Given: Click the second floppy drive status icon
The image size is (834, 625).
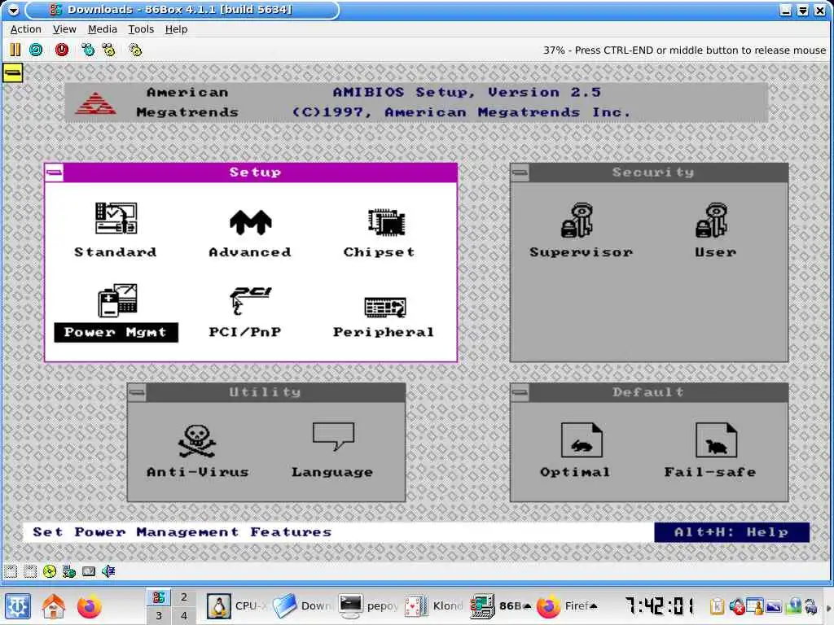Looking at the screenshot, I should [30, 571].
